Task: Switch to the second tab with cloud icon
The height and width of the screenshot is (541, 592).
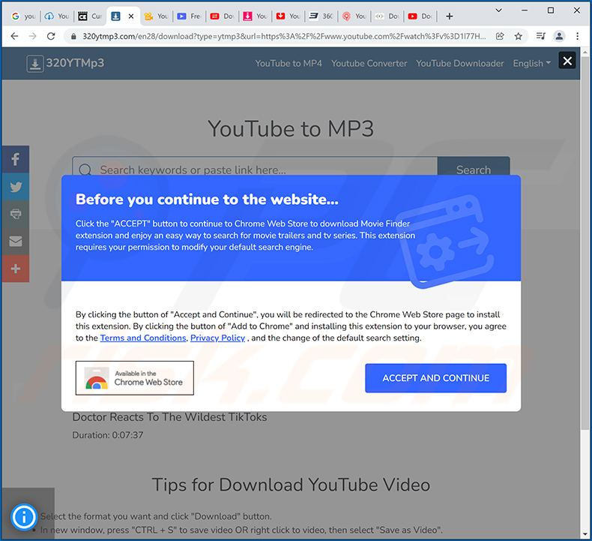Action: (x=57, y=17)
